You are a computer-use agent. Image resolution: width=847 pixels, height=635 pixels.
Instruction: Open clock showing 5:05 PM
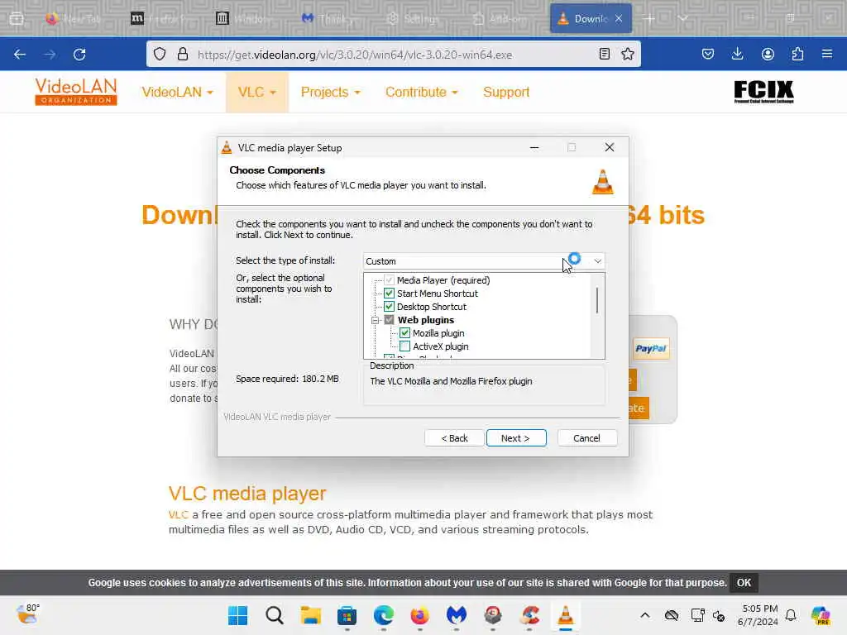point(758,615)
